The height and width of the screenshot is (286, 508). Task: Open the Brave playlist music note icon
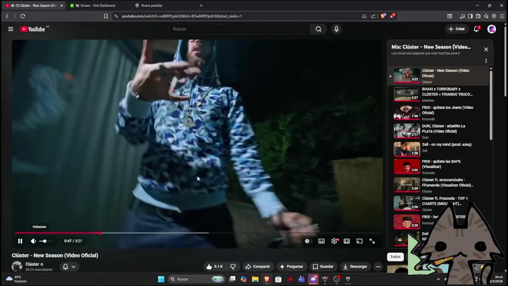click(x=462, y=16)
